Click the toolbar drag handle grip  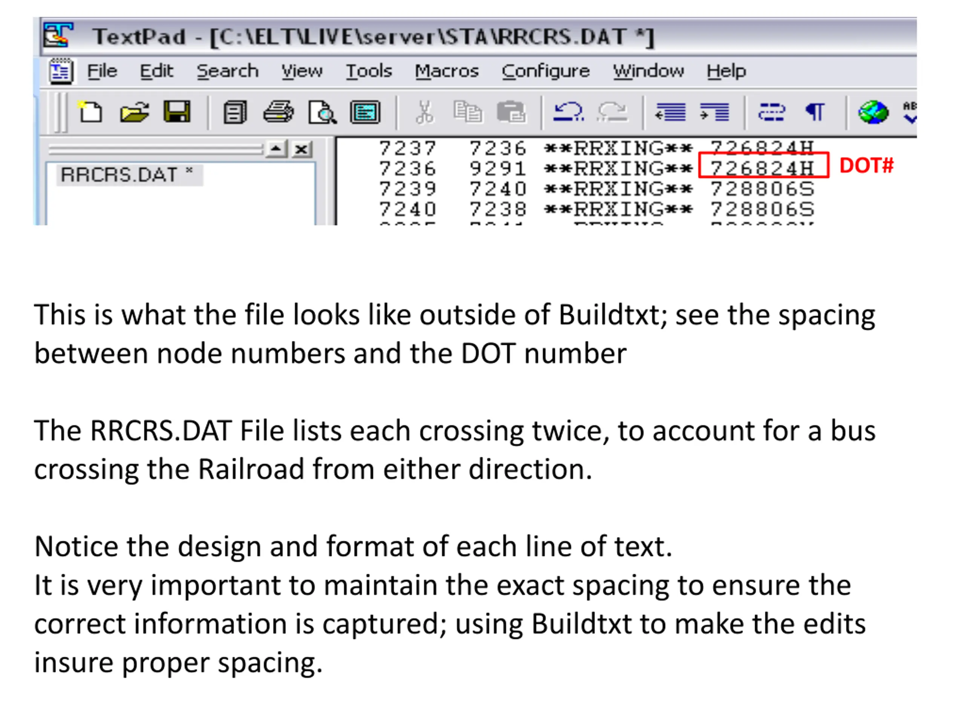click(61, 113)
